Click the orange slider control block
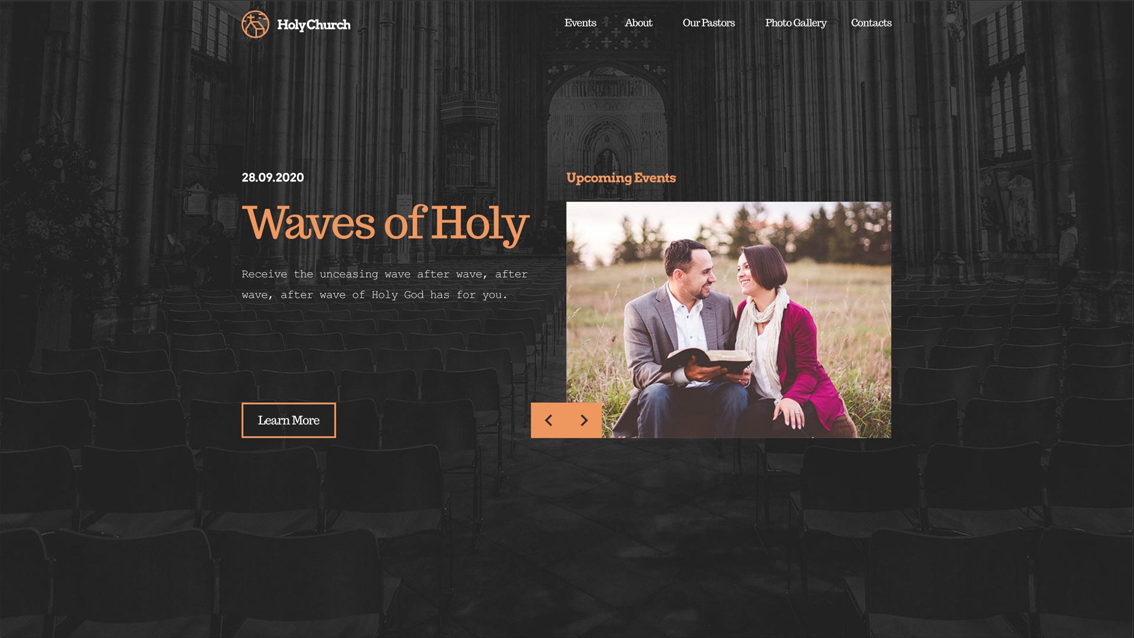The width and height of the screenshot is (1134, 638). click(x=566, y=421)
